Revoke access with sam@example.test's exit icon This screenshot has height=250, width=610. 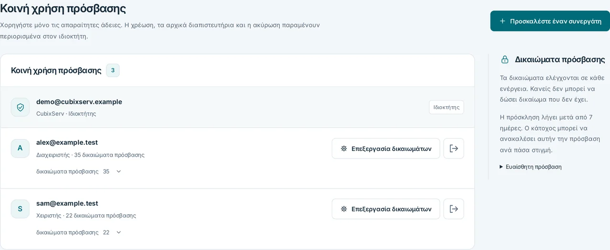(x=454, y=209)
